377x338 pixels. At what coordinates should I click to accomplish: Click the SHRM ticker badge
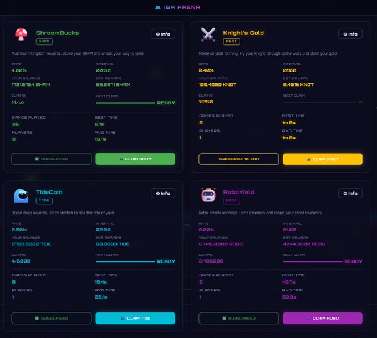point(44,42)
